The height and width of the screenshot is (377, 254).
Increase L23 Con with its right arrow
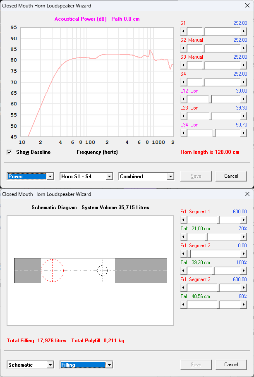243,116
